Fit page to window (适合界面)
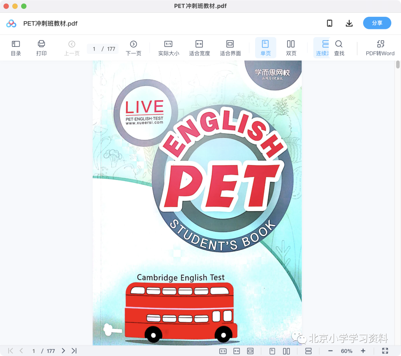 (x=230, y=48)
